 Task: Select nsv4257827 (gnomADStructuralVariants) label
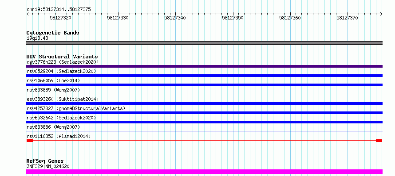pyautogui.click(x=76, y=108)
